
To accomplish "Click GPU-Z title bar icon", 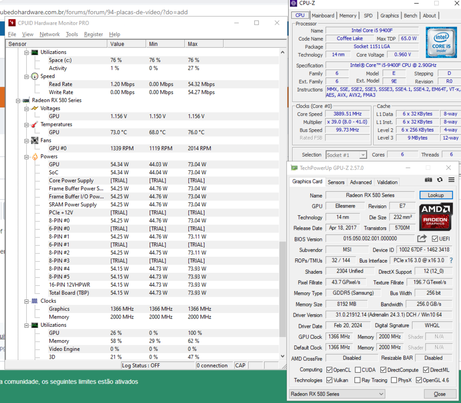I will tap(294, 168).
